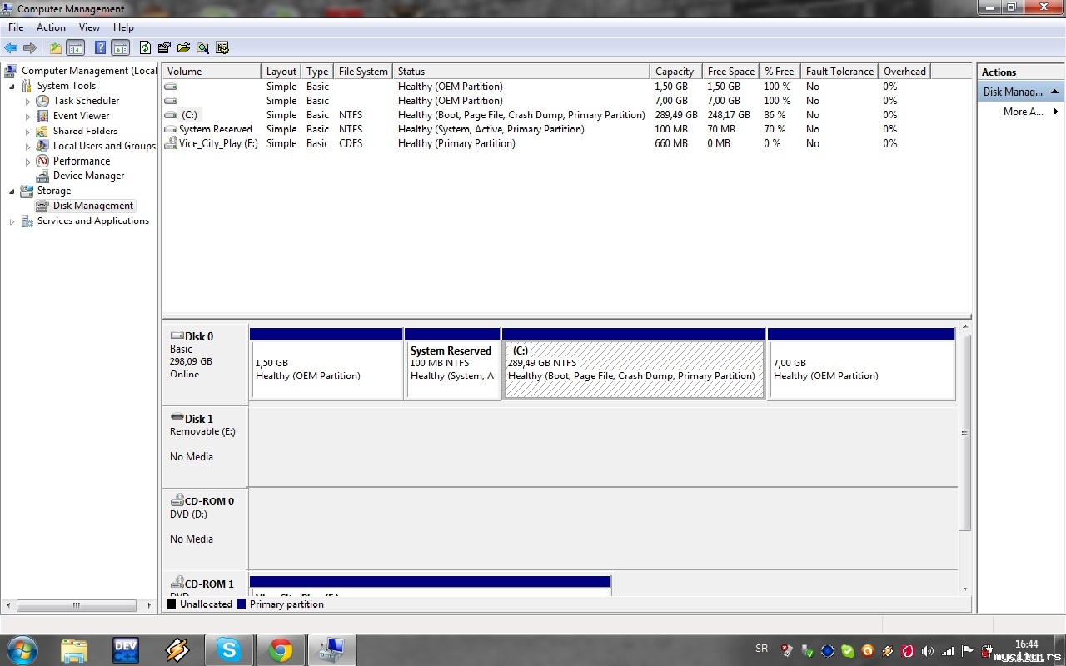Open Dev-C++ from the taskbar
Screen dimensions: 1066x666
[x=126, y=649]
